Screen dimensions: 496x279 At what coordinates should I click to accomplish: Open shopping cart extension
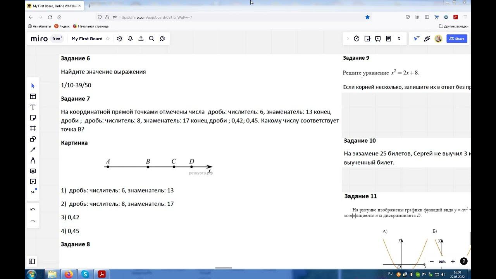437,17
